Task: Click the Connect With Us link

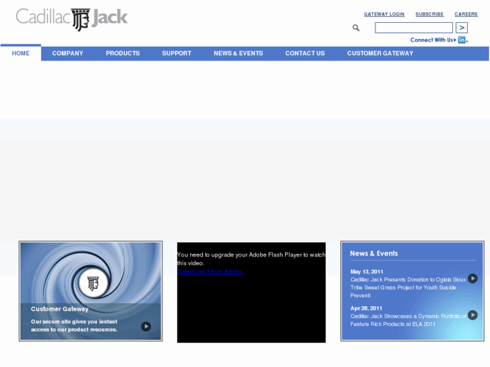Action: pos(433,40)
